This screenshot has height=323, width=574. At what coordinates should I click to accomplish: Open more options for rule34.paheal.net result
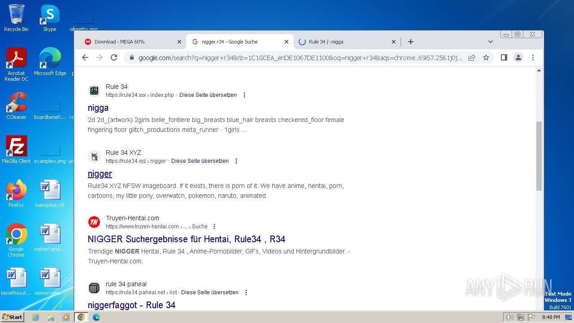pyautogui.click(x=246, y=292)
